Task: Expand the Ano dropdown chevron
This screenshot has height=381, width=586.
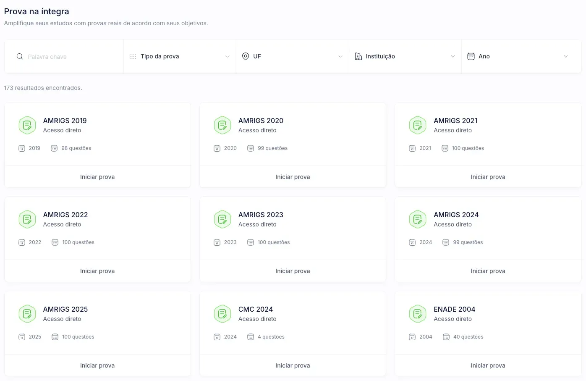Action: [x=565, y=56]
